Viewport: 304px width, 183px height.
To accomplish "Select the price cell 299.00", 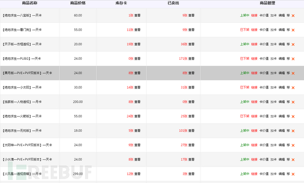I will click(x=78, y=174).
